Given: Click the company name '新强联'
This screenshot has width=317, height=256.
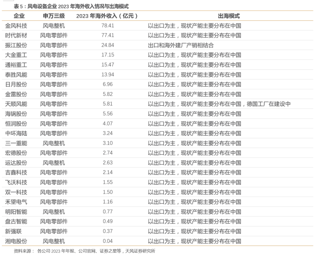Looking at the screenshot, I should pyautogui.click(x=13, y=231).
